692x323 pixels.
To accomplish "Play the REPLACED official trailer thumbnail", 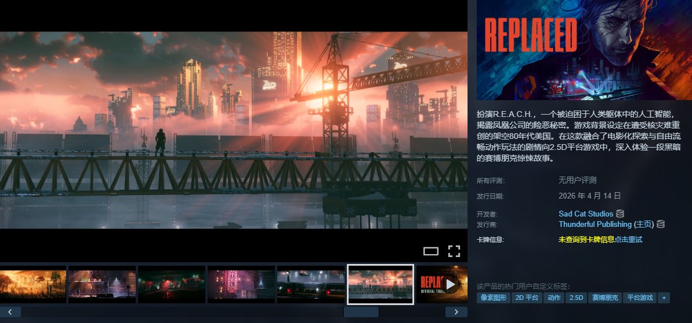I will coord(442,284).
